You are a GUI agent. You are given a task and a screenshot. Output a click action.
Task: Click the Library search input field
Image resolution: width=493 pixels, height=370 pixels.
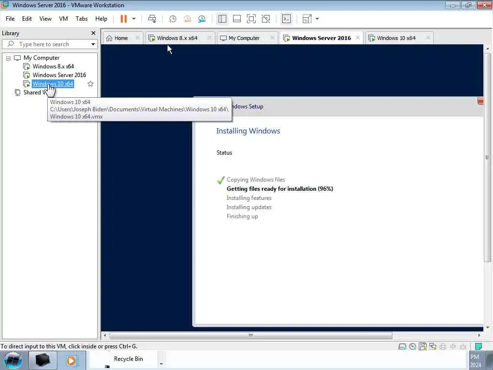(x=50, y=44)
